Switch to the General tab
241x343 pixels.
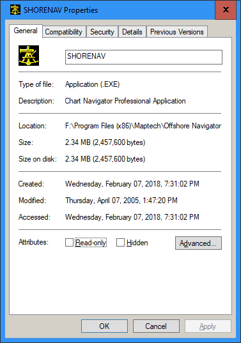click(x=26, y=31)
